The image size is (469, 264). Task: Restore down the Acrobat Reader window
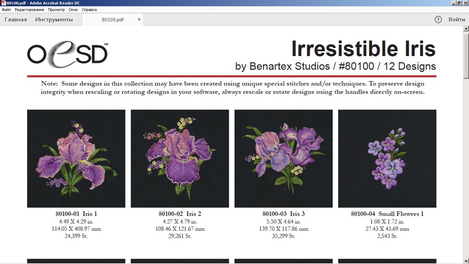[459, 3]
